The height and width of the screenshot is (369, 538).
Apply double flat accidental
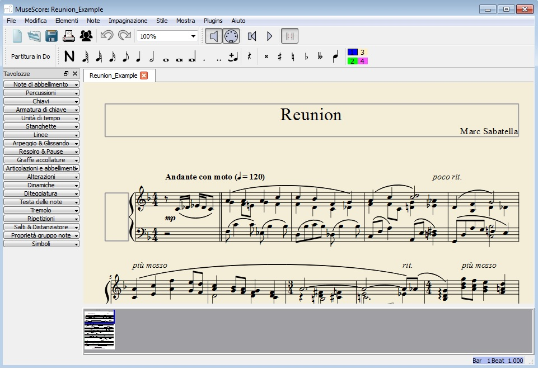click(320, 56)
